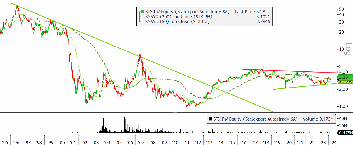Click the black Volume legend swatch
This screenshot has width=353, height=145.
tap(211, 119)
